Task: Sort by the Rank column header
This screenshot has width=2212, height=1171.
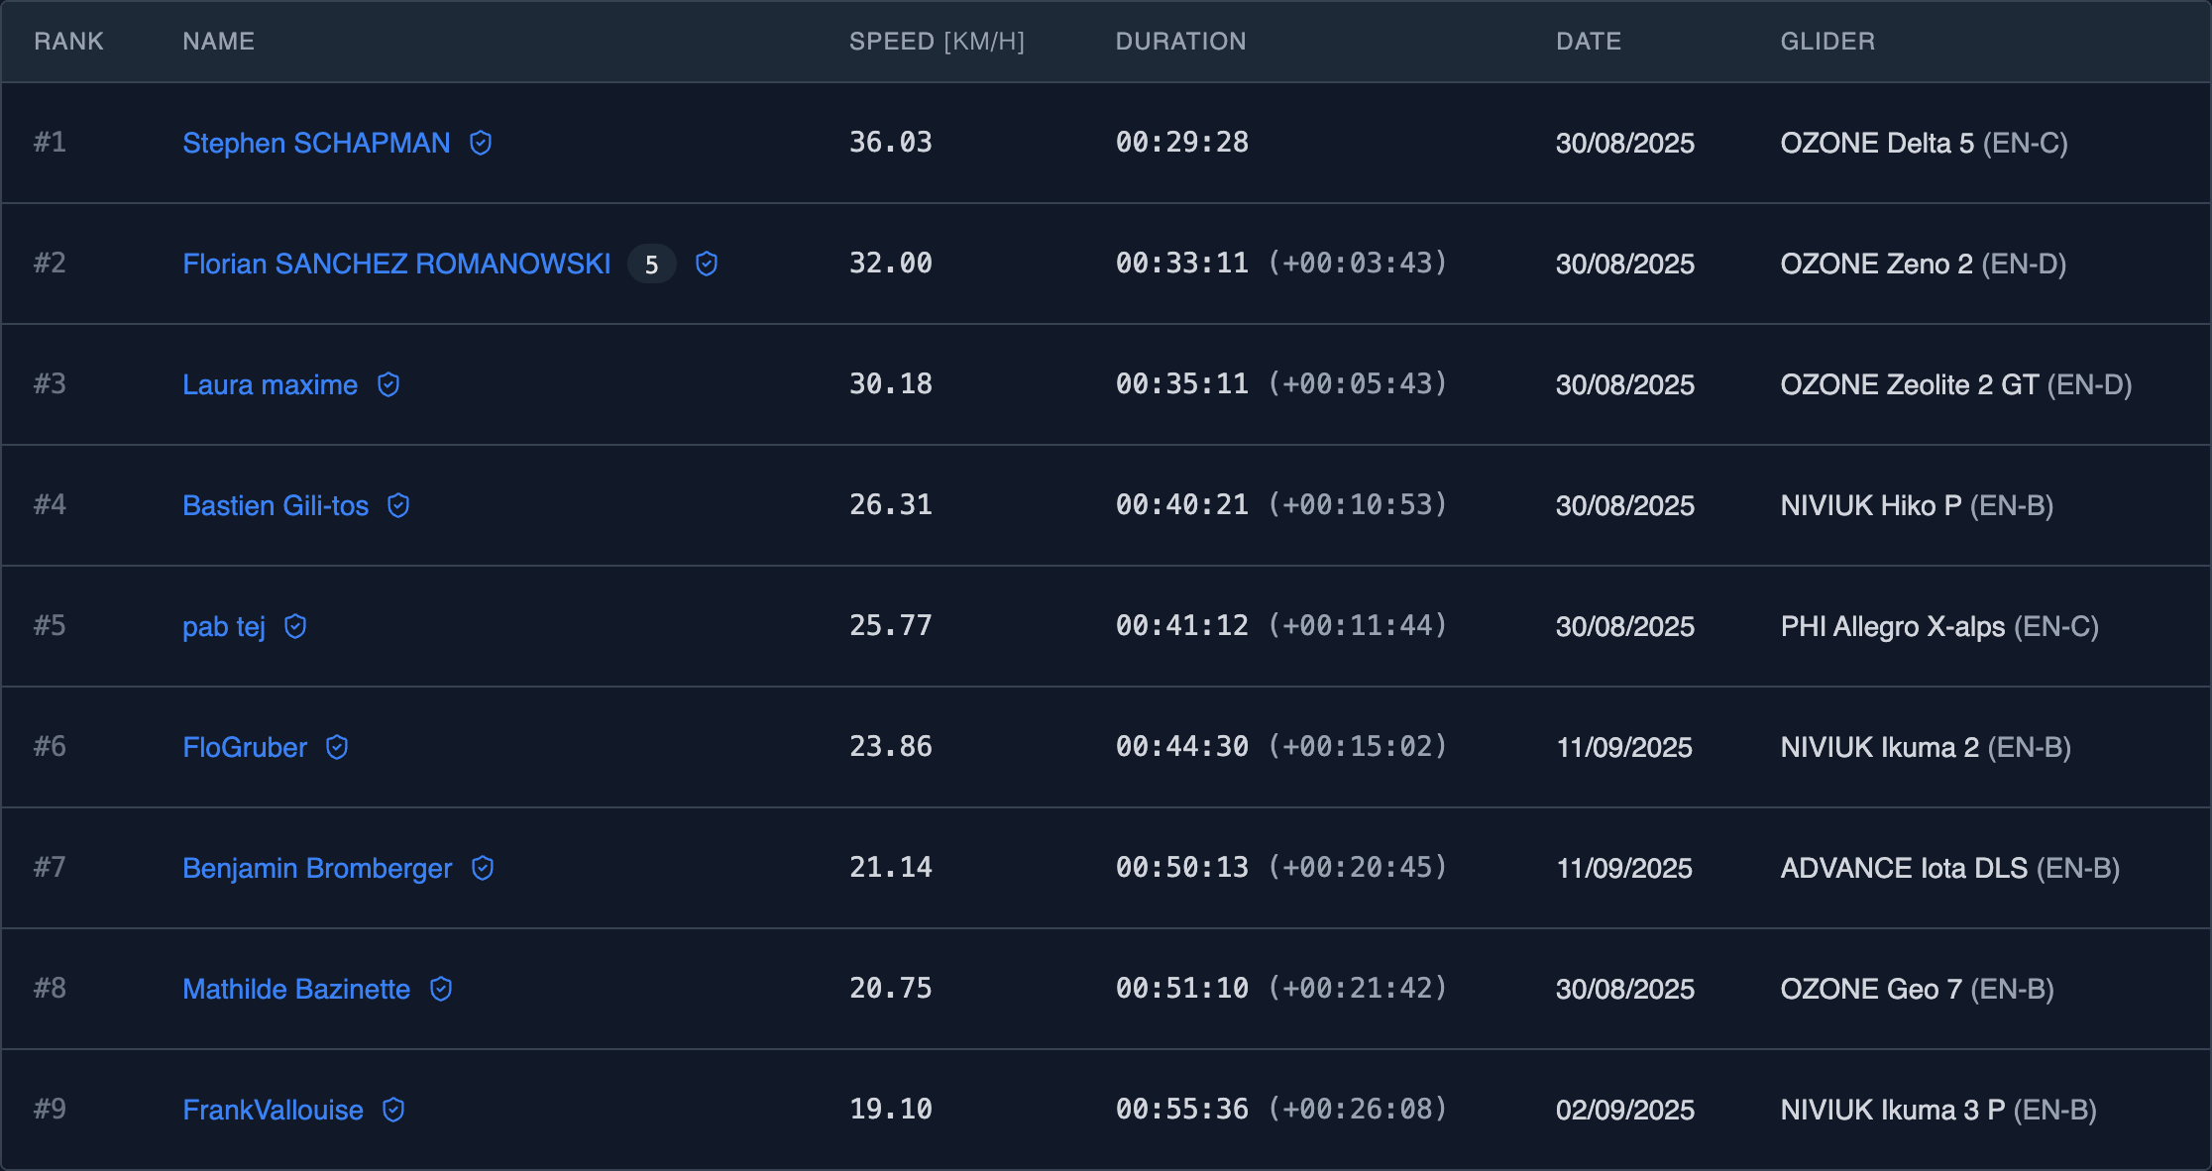Action: point(68,42)
